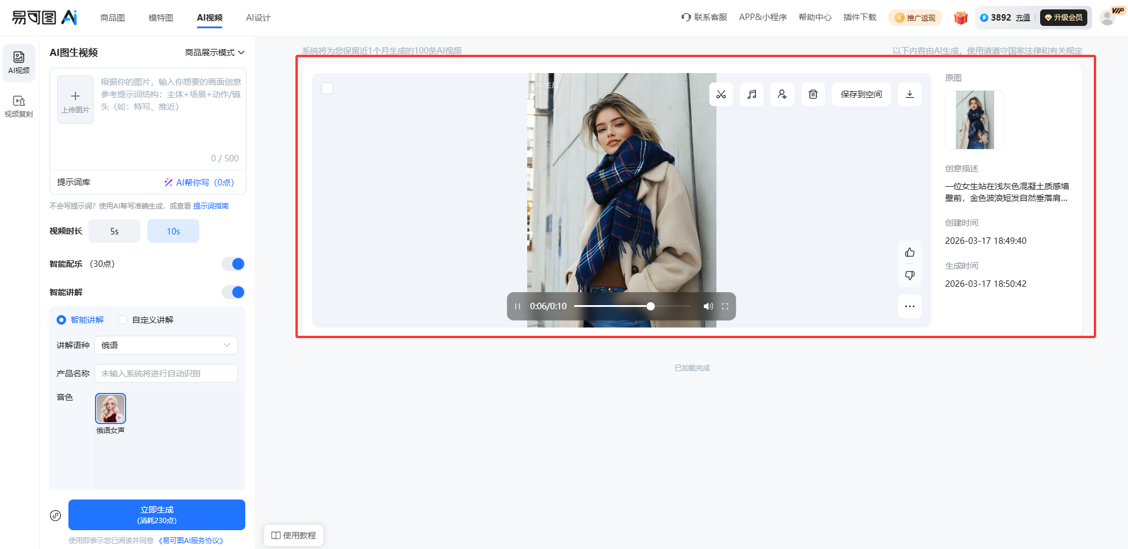
Task: Switch to the AI视频 tab
Action: click(x=210, y=18)
